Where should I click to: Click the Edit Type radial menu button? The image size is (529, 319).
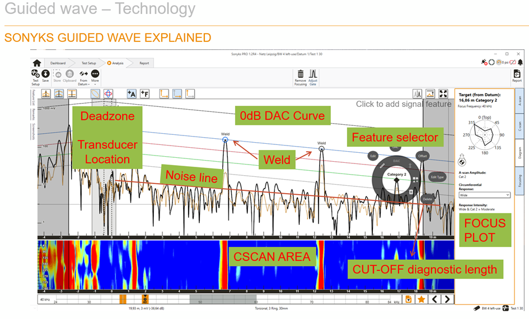437,177
